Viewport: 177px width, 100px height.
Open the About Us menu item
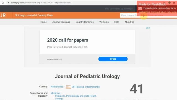pos(129,22)
